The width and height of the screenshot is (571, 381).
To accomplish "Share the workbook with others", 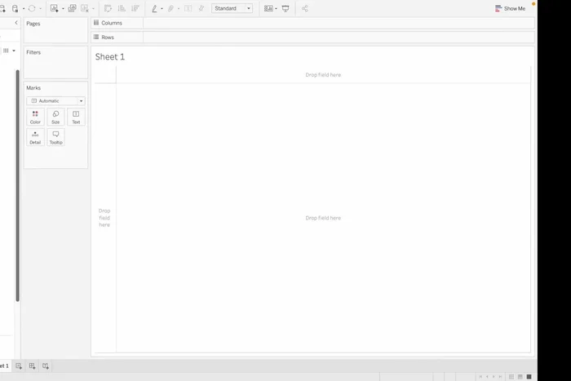I will 305,8.
